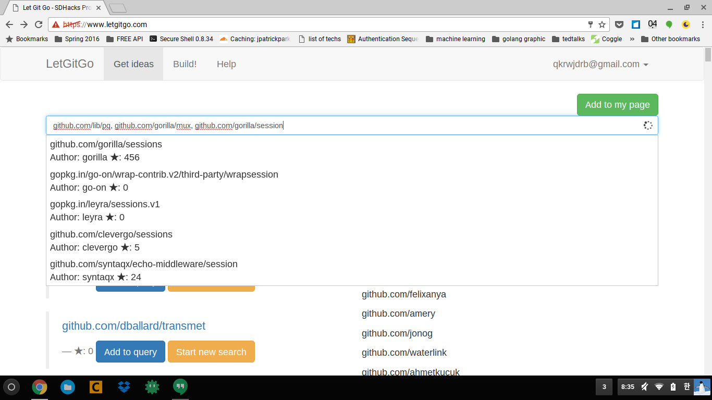
Task: Open the green circle extension icon
Action: tap(669, 24)
